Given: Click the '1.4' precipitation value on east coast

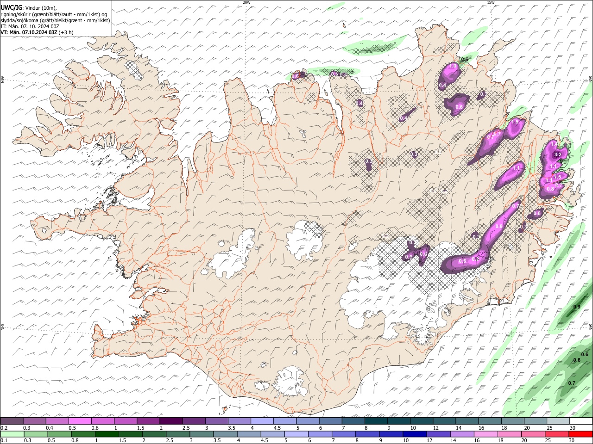Looking at the screenshot, I should click(554, 144).
